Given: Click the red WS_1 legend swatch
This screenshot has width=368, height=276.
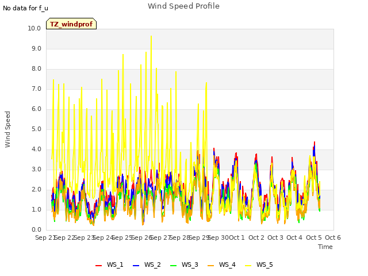Looking at the screenshot, I should pyautogui.click(x=98, y=266).
